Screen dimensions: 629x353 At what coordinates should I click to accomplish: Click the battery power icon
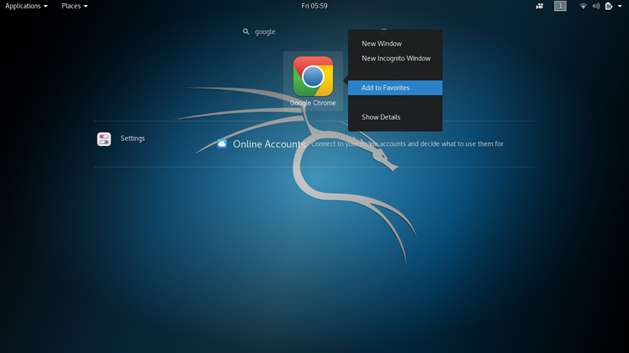(x=609, y=6)
